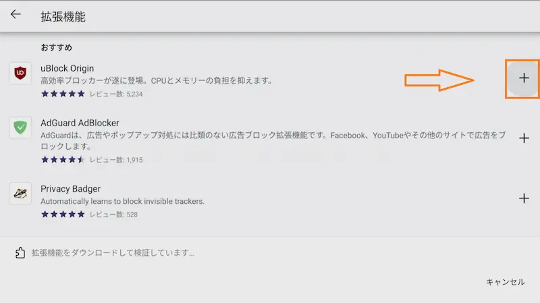Cancel the download with キャンセル
This screenshot has height=303, width=540.
click(x=505, y=282)
